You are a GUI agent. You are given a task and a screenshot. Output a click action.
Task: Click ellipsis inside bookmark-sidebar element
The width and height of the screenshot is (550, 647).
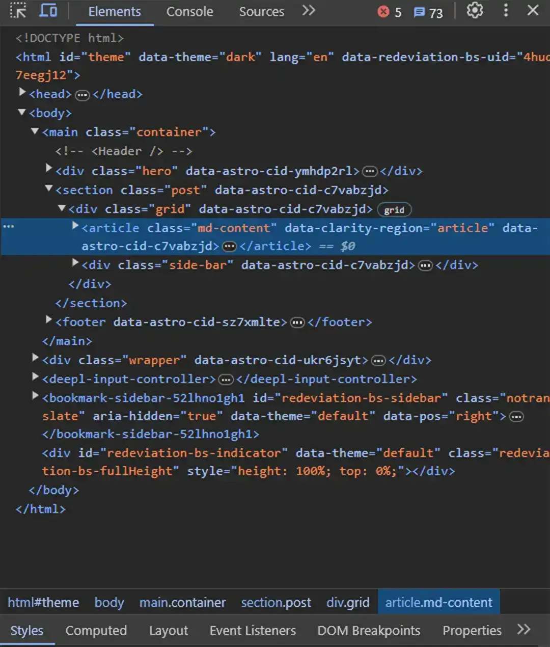pos(516,417)
